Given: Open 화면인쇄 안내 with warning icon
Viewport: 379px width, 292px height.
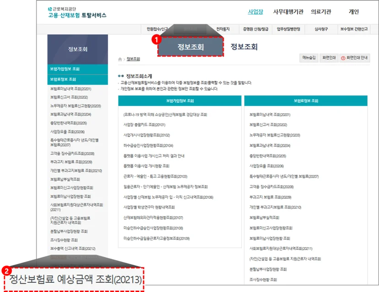Looking at the screenshot, I should pos(354,58).
